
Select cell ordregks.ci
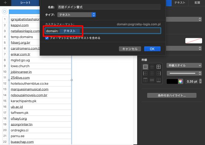point(40,130)
